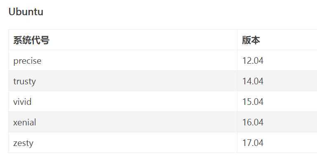This screenshot has width=317, height=155.
Task: Select the vivid codename cell
Action: coord(123,102)
